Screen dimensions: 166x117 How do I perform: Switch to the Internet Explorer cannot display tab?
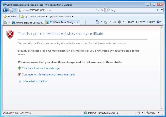28,22
